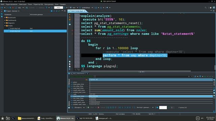The width and height of the screenshot is (216, 121).
Task: Open the Поиск menu
Action: [x=30, y=4]
